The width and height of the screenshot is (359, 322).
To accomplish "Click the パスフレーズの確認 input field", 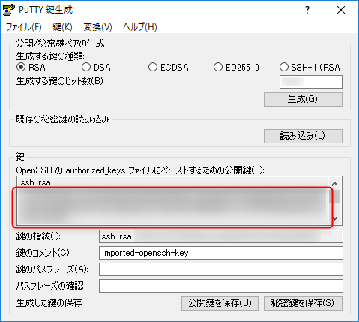I will point(221,286).
